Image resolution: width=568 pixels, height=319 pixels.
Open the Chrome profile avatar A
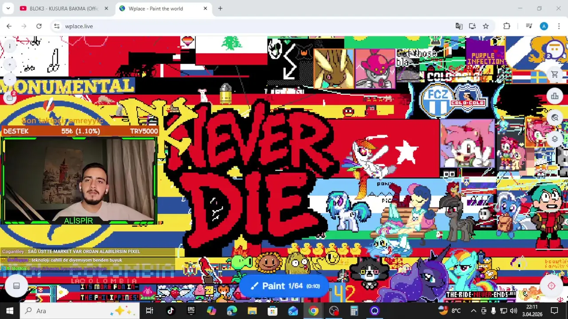(x=544, y=26)
